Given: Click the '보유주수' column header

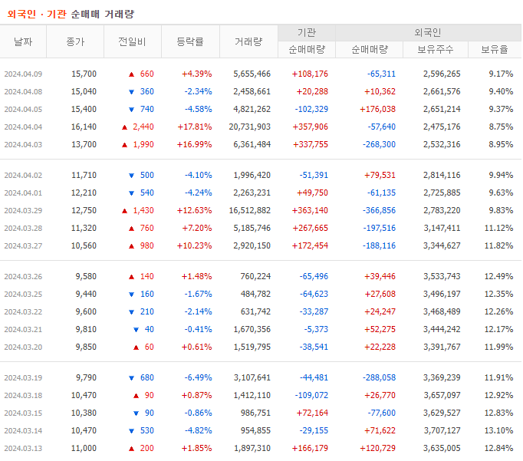Looking at the screenshot, I should [436, 49].
